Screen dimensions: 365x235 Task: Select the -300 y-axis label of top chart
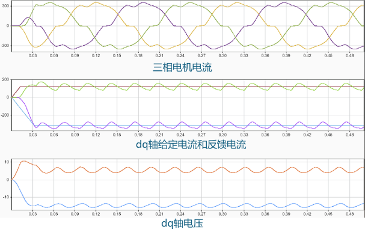(5, 46)
